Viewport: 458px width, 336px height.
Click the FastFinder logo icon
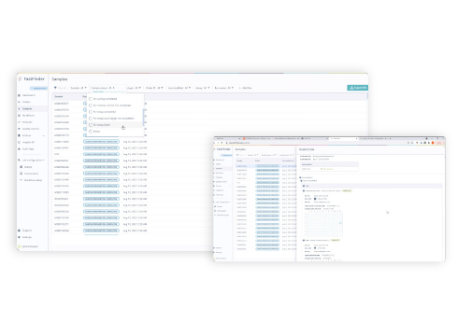click(20, 79)
